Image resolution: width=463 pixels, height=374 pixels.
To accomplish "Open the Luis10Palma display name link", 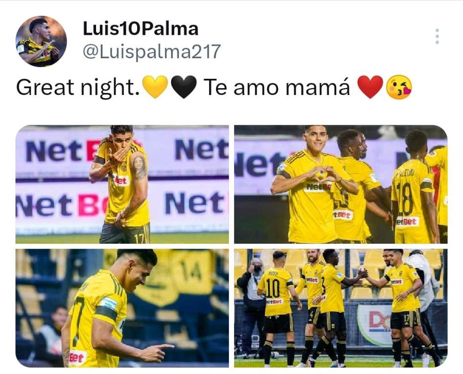I will [x=141, y=29].
